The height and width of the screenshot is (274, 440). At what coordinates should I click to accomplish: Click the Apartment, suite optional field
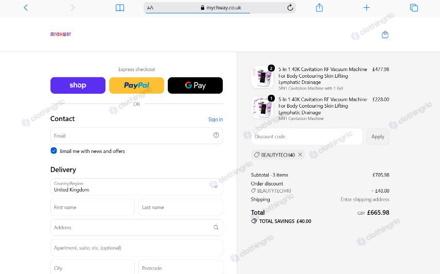tap(137, 248)
